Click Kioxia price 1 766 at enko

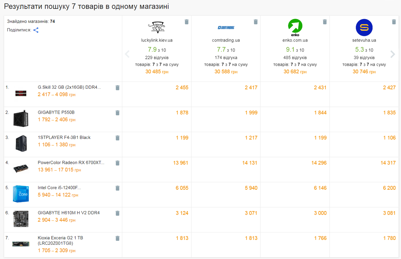tap(320, 238)
